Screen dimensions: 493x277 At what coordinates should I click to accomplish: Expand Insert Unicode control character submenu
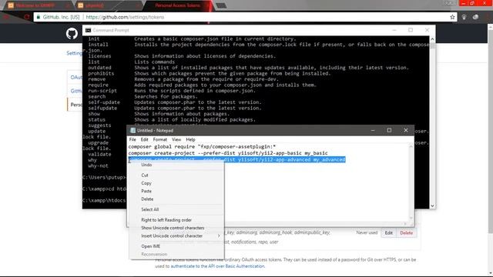(x=176, y=236)
